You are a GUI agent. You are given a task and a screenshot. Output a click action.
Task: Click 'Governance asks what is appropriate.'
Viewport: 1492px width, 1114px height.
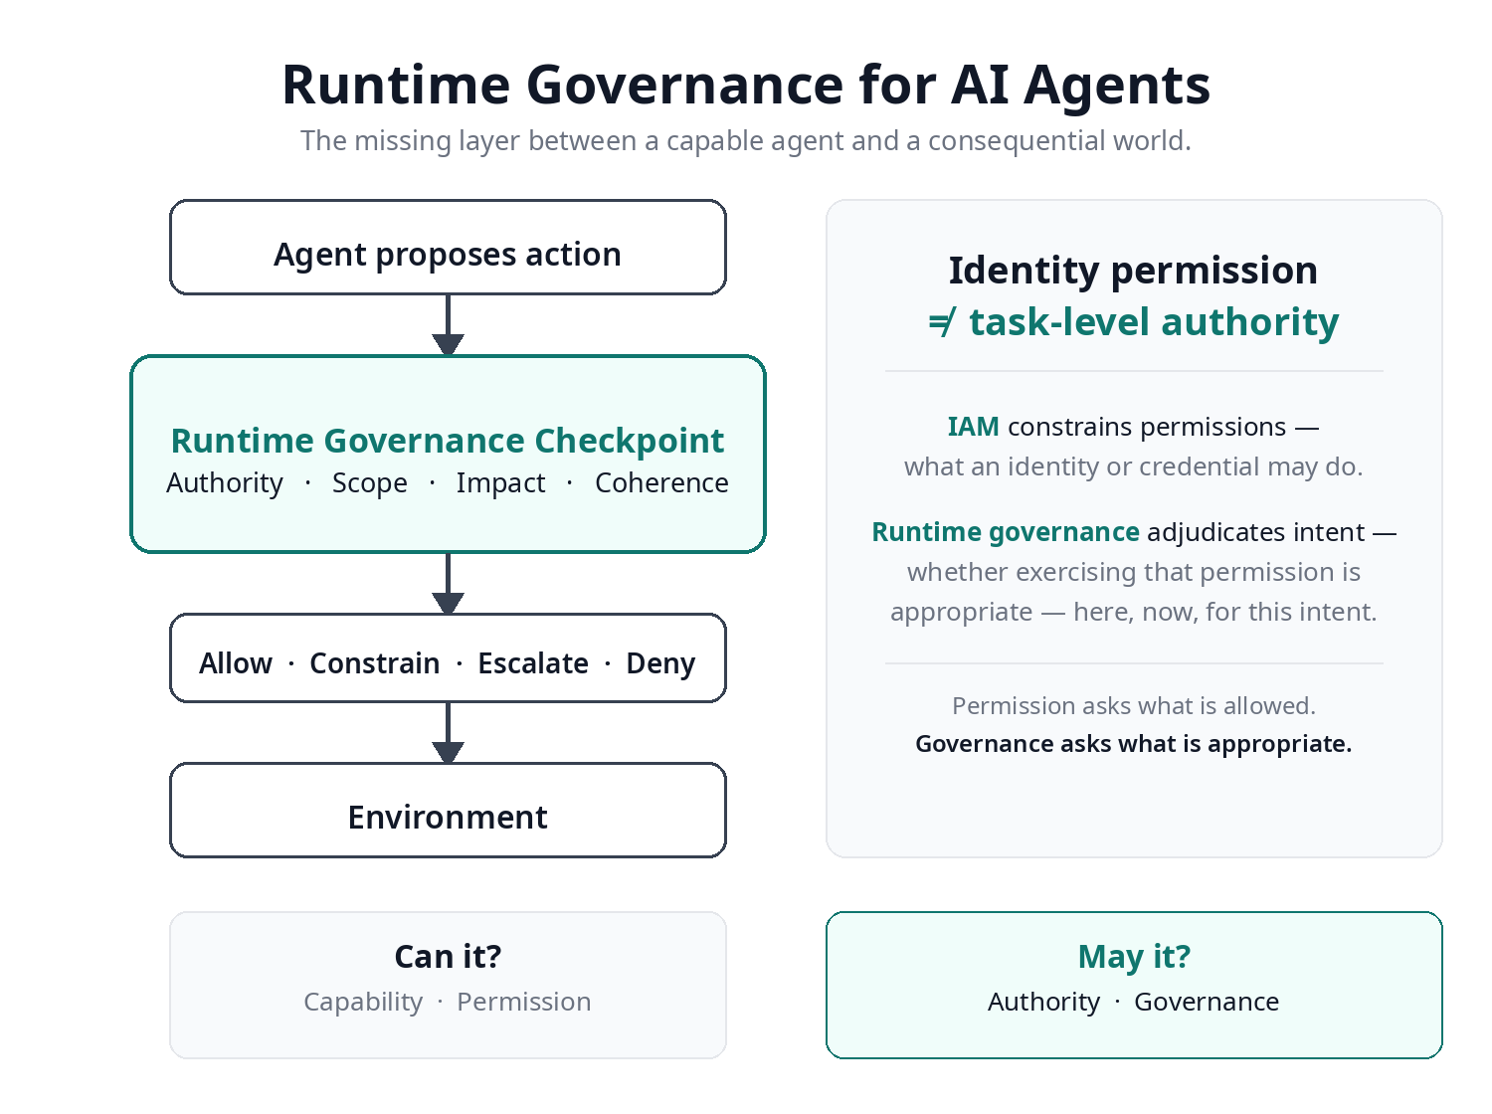pyautogui.click(x=1134, y=744)
